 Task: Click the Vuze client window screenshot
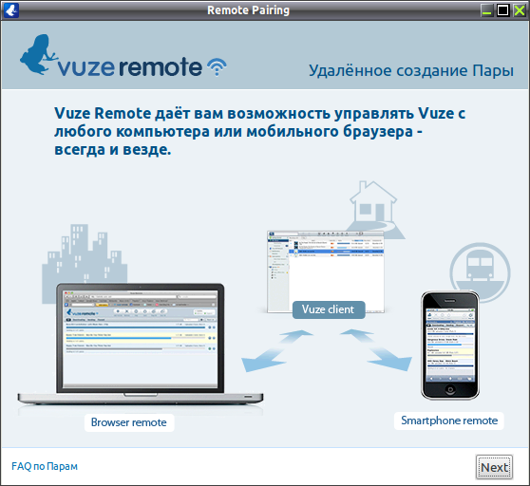[x=326, y=271]
